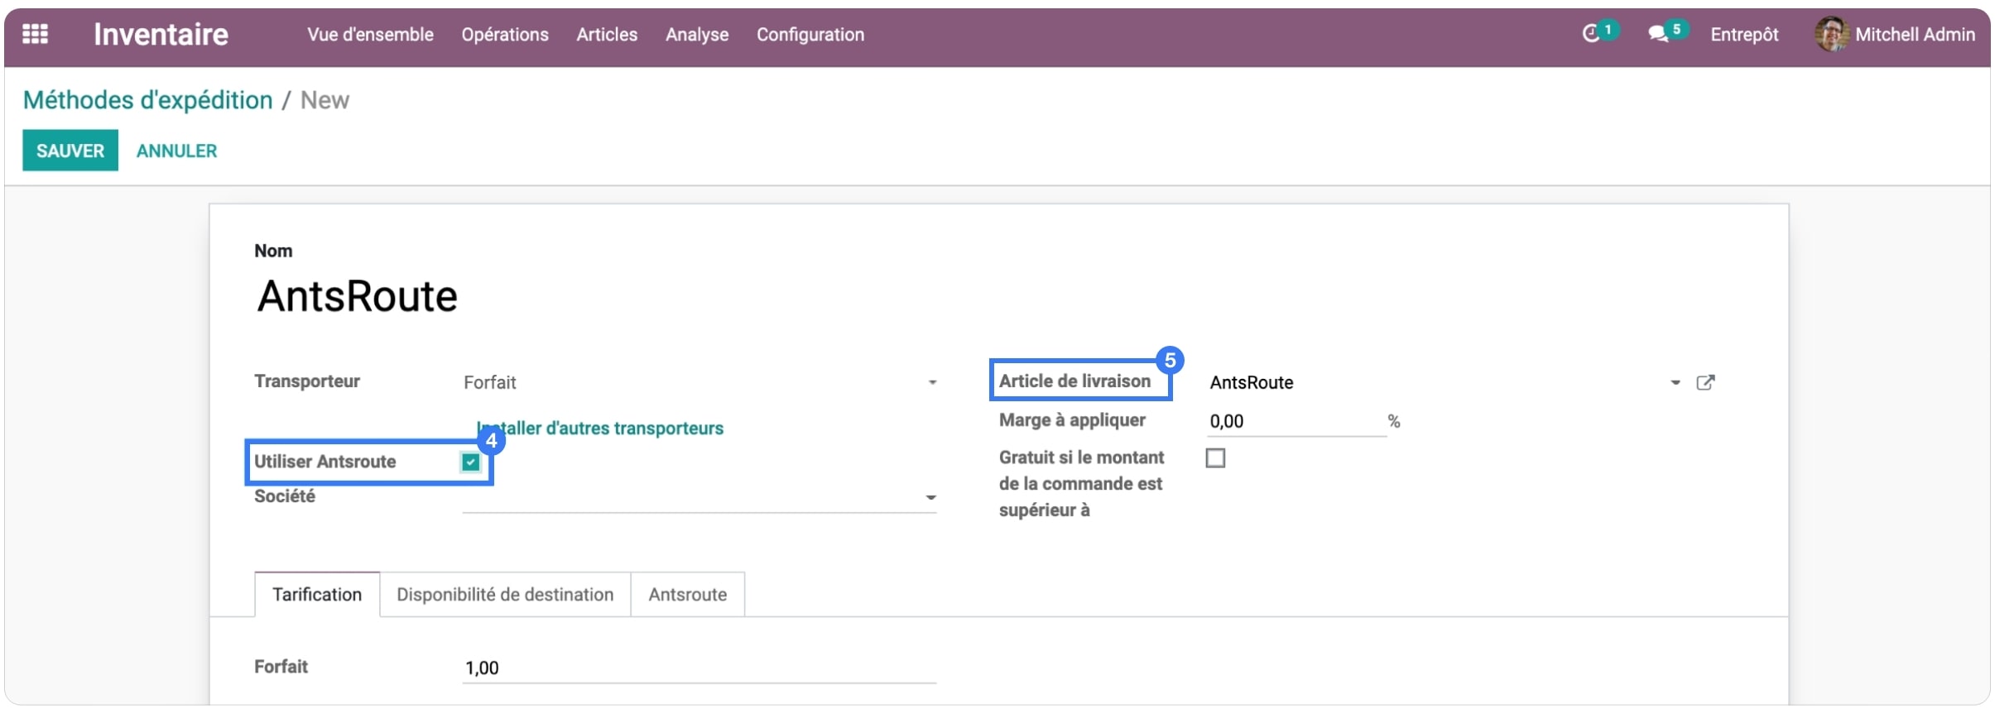Click Mitchell Admin avatar picture

coord(1830,34)
